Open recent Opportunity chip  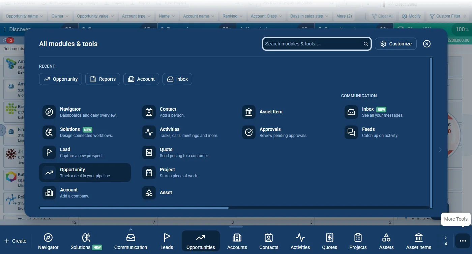coord(61,79)
